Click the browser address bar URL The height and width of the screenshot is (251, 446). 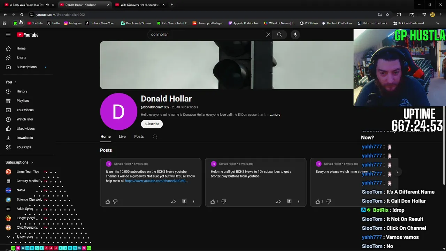[61, 15]
